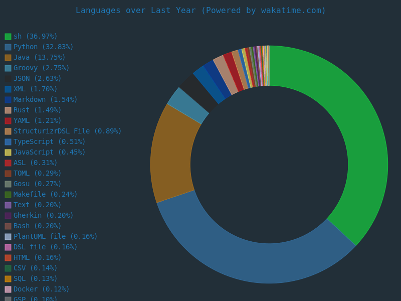The image size is (401, 301).
Task: Select the Java legend color swatch
Action: click(8, 58)
